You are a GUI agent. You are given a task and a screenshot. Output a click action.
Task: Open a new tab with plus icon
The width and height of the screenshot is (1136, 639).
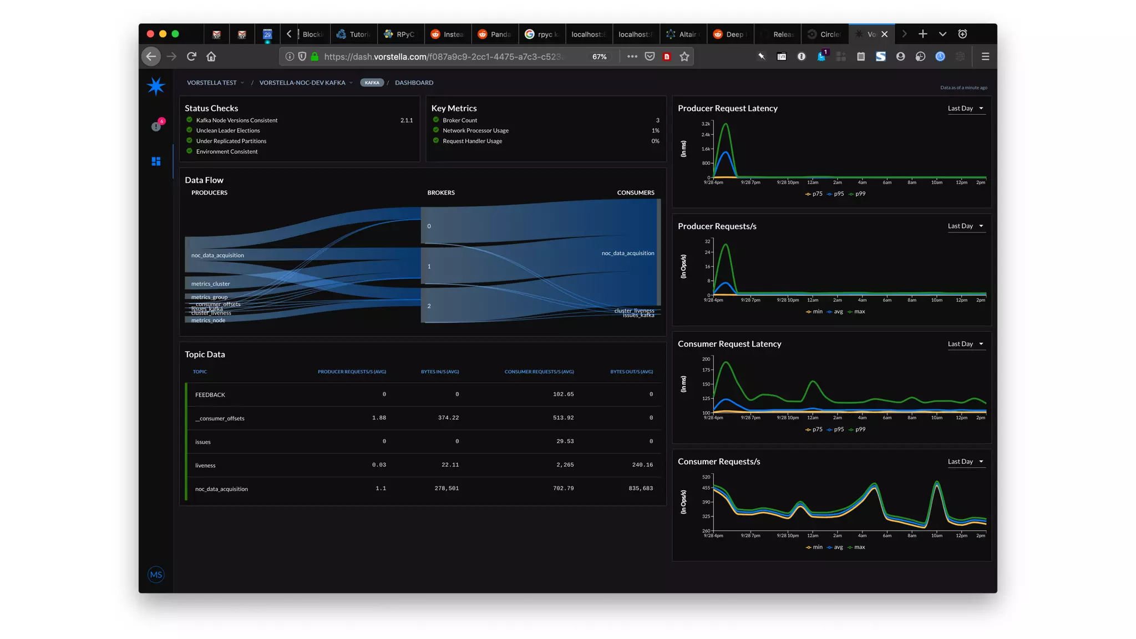[x=922, y=34]
